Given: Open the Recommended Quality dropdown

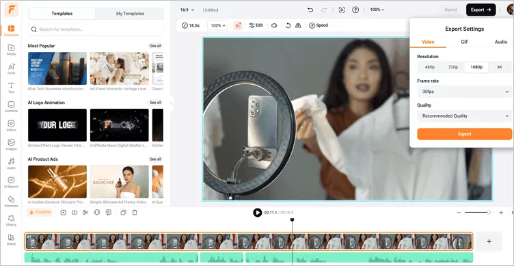Looking at the screenshot, I should click(x=465, y=116).
